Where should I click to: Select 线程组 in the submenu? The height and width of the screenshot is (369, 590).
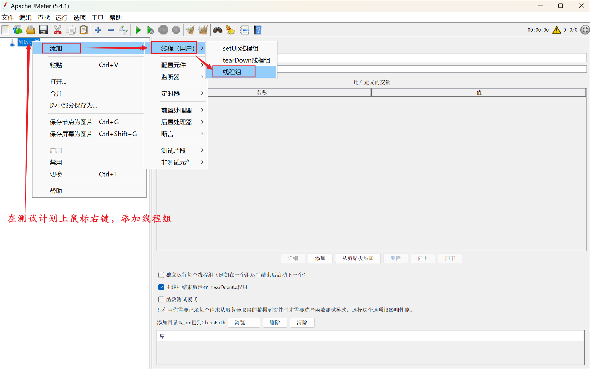(x=241, y=72)
